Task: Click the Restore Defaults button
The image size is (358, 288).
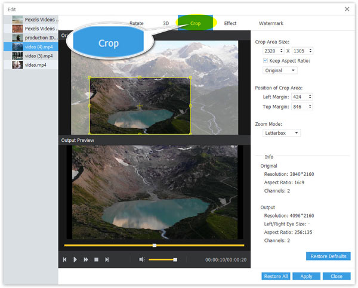Action: tap(328, 256)
